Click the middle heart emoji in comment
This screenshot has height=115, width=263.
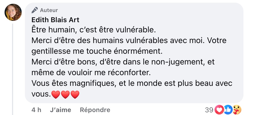point(65,95)
